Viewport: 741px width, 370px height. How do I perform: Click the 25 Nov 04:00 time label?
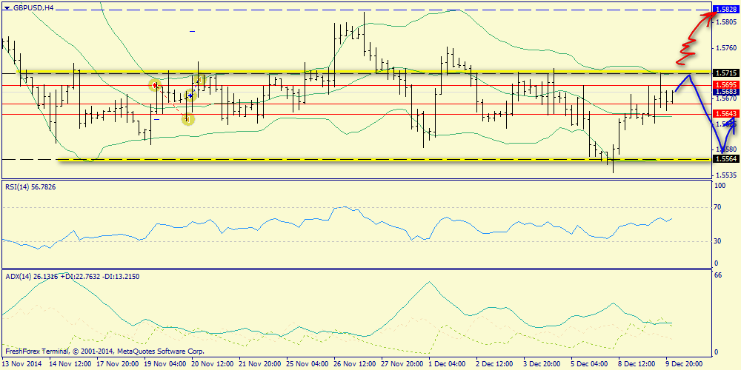(308, 364)
